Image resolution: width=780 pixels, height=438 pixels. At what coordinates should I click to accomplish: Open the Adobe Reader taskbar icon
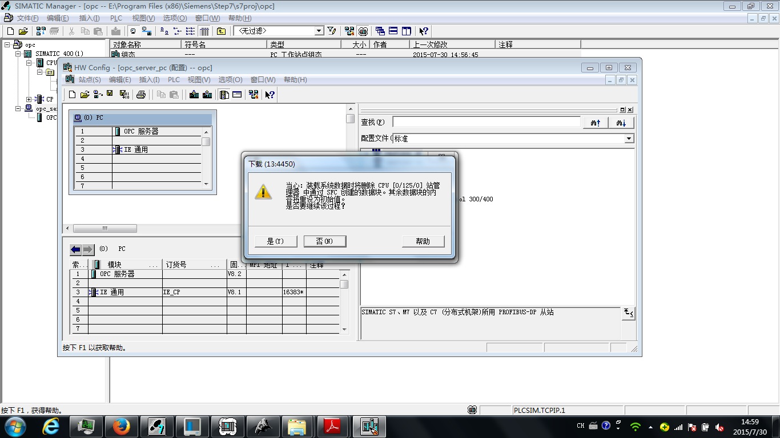click(x=333, y=427)
